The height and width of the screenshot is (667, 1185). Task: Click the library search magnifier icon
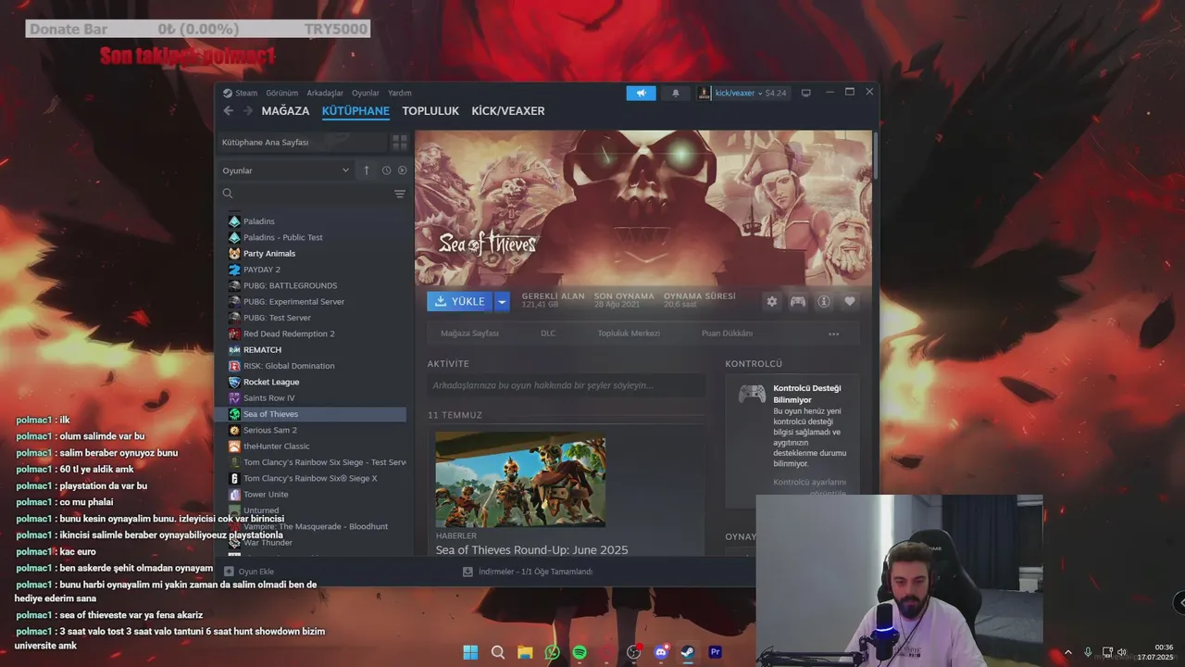[228, 194]
